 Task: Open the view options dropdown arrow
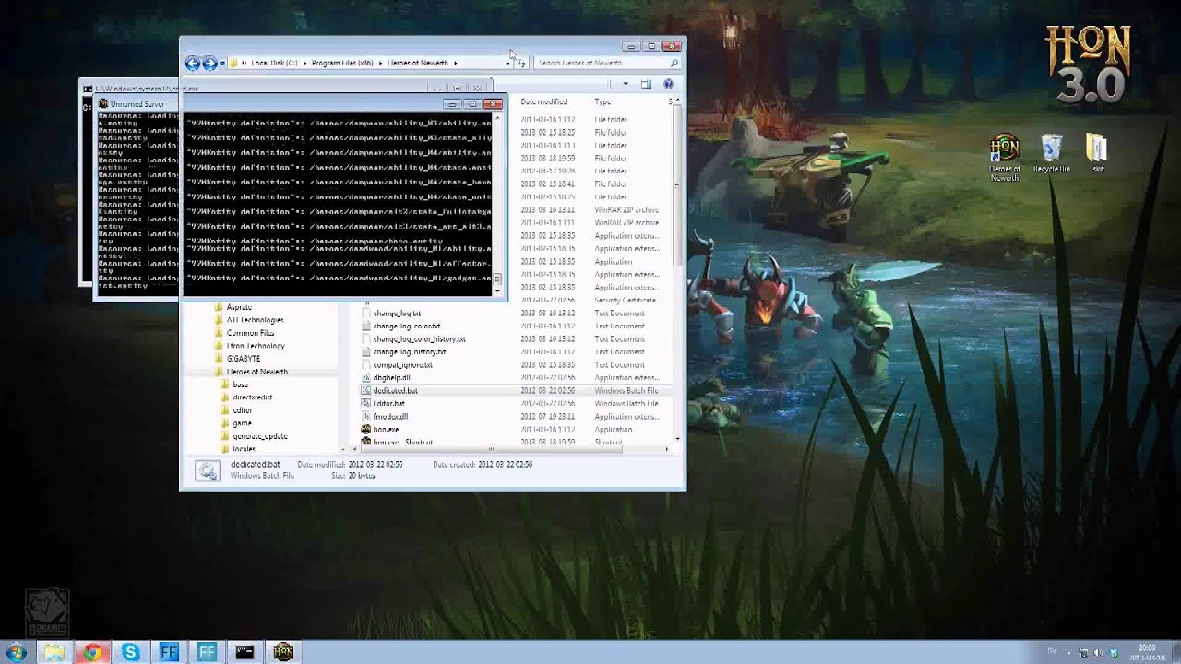(x=626, y=84)
